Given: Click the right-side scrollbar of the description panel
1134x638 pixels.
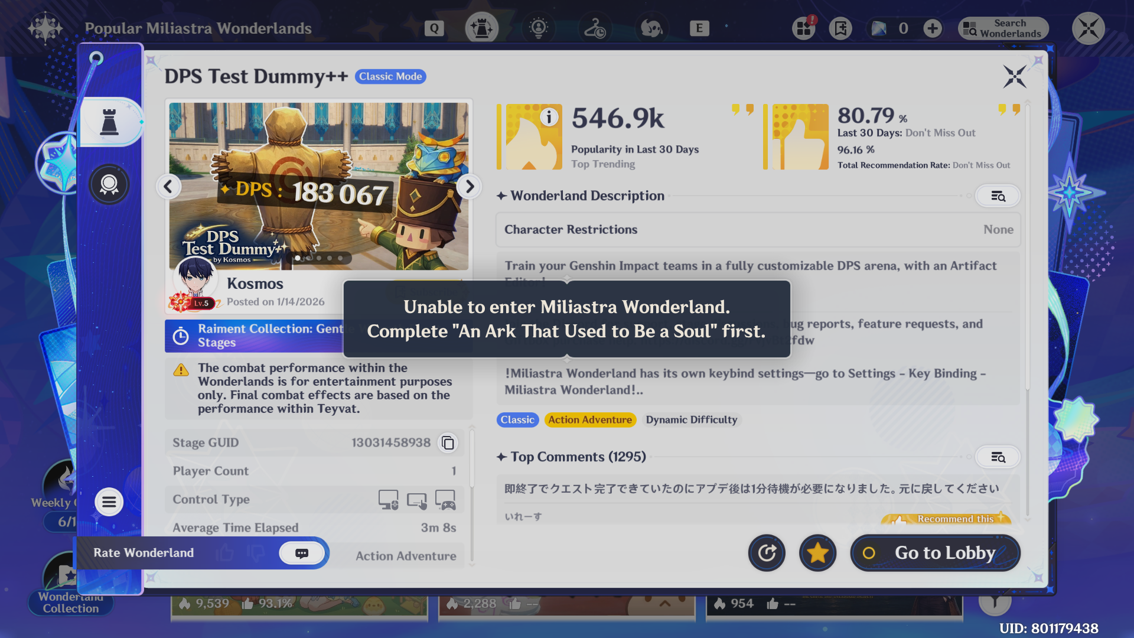Looking at the screenshot, I should 1028,248.
